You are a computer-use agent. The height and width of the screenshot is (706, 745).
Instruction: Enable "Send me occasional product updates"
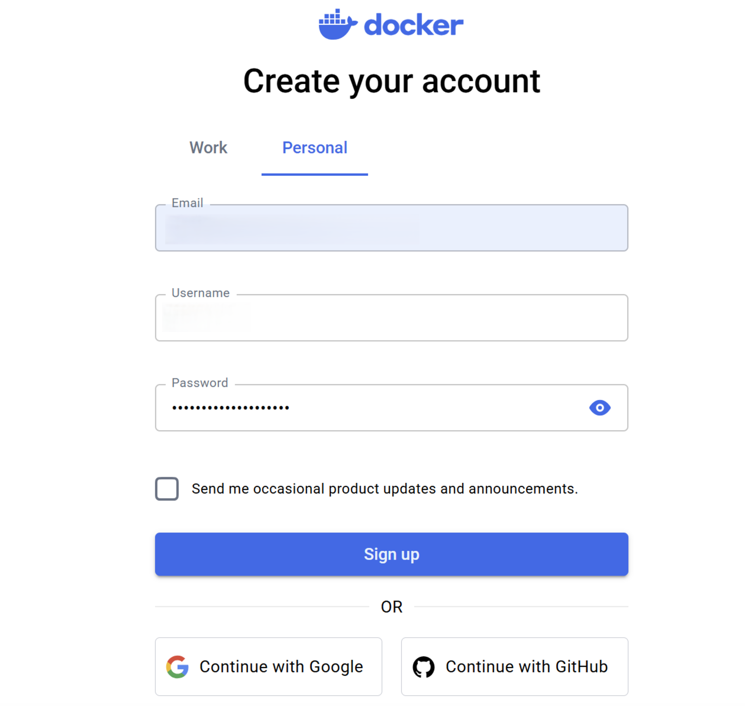click(166, 489)
